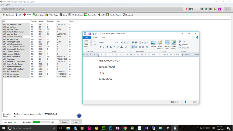Click the Update button
Image resolution: width=233 pixels, height=131 pixels.
point(64,122)
